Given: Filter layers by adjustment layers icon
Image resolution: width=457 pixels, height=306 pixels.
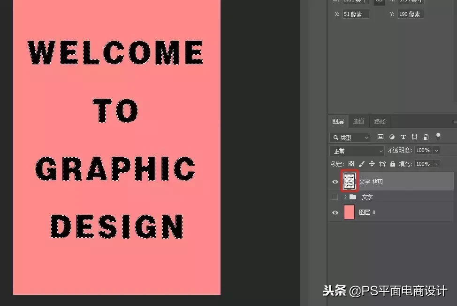Looking at the screenshot, I should click(x=392, y=137).
